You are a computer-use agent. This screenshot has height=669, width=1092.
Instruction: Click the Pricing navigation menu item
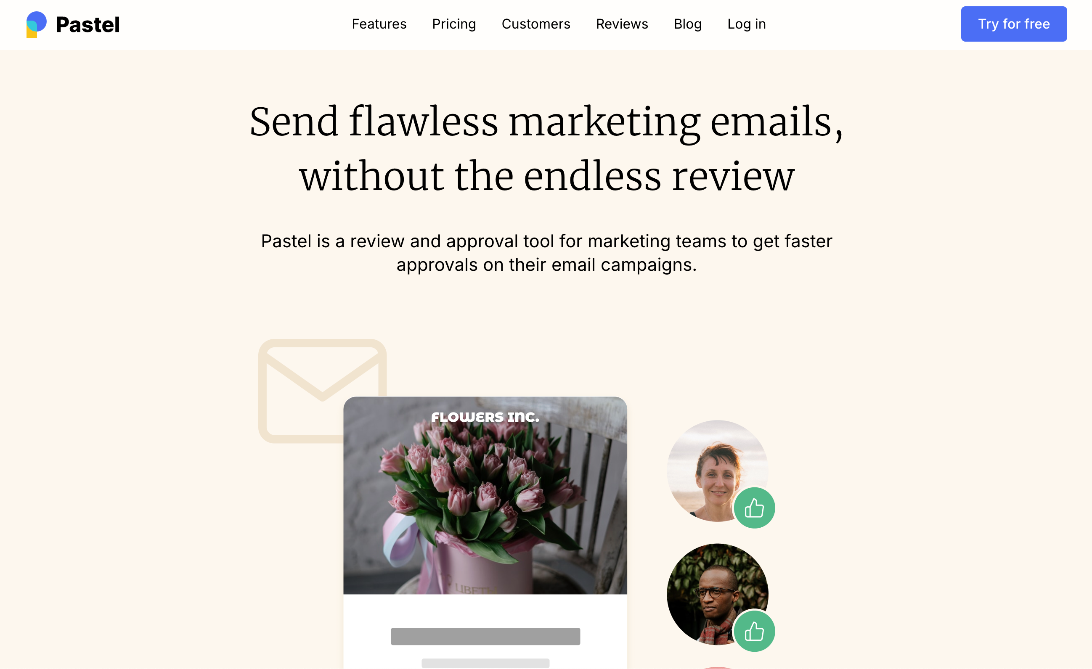[x=454, y=24]
